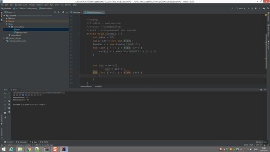The image size is (270, 152).
Task: Toggle scroll to end in Run console
Action: [9, 104]
